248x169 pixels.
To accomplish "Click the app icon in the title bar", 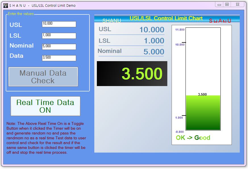I will tap(5, 5).
